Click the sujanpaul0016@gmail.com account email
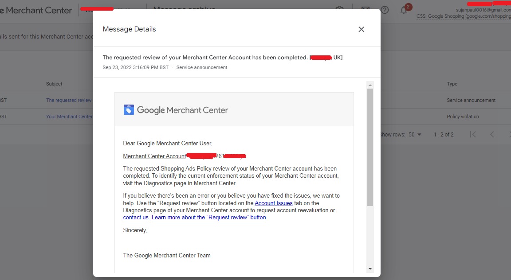The width and height of the screenshot is (511, 280). click(483, 10)
